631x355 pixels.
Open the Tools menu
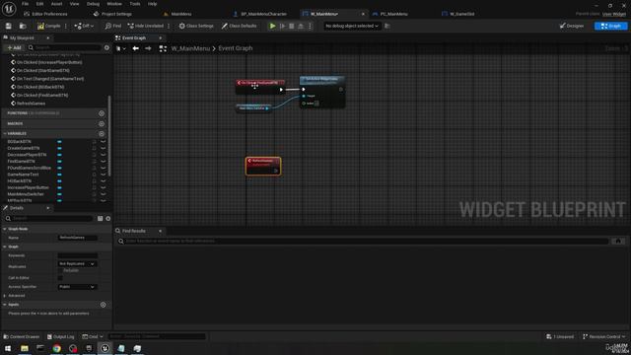(135, 4)
